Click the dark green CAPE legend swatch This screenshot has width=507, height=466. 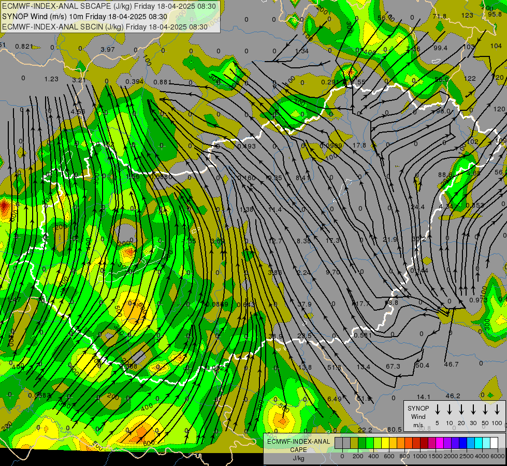tap(362, 443)
